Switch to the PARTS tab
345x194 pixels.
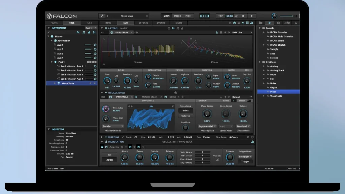pyautogui.click(x=54, y=23)
